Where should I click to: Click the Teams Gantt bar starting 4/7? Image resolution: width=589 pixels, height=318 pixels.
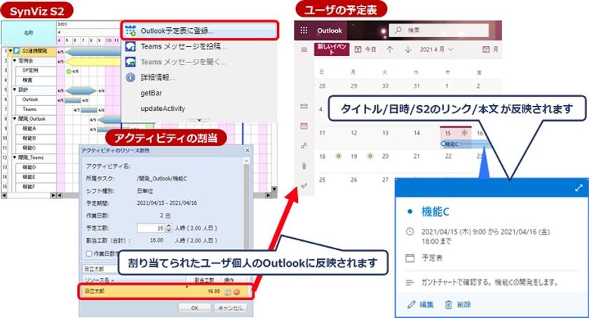(88, 110)
